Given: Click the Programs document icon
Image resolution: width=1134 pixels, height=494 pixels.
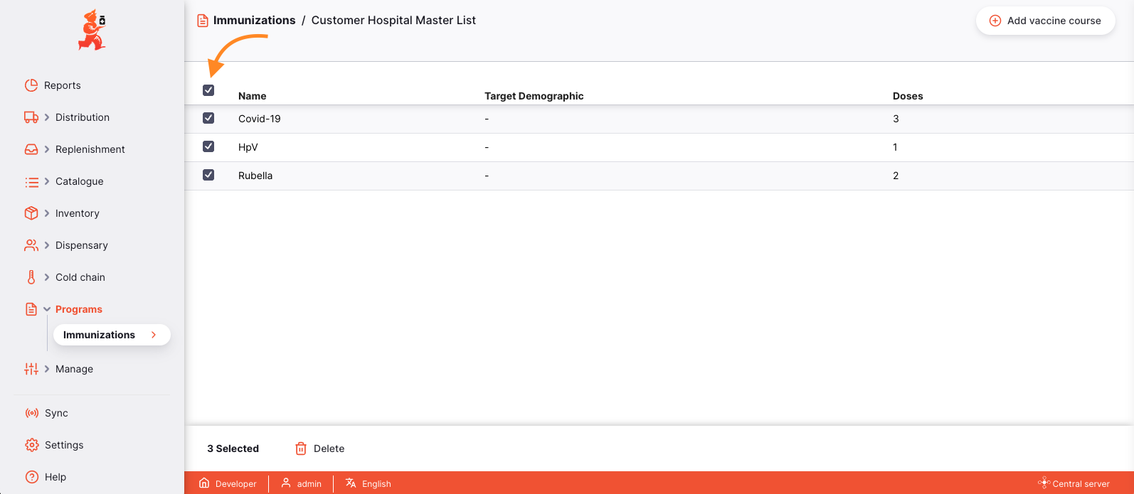Looking at the screenshot, I should pos(31,309).
